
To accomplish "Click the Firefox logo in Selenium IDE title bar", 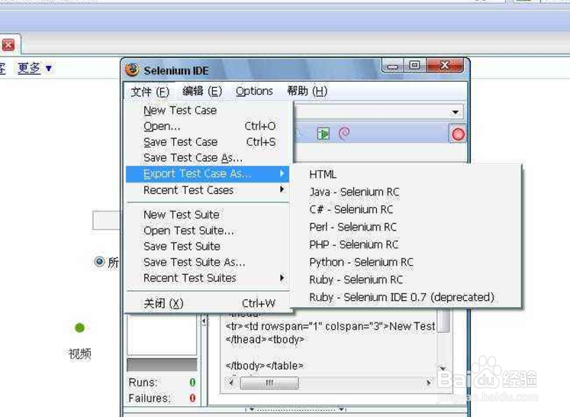I will tap(132, 69).
